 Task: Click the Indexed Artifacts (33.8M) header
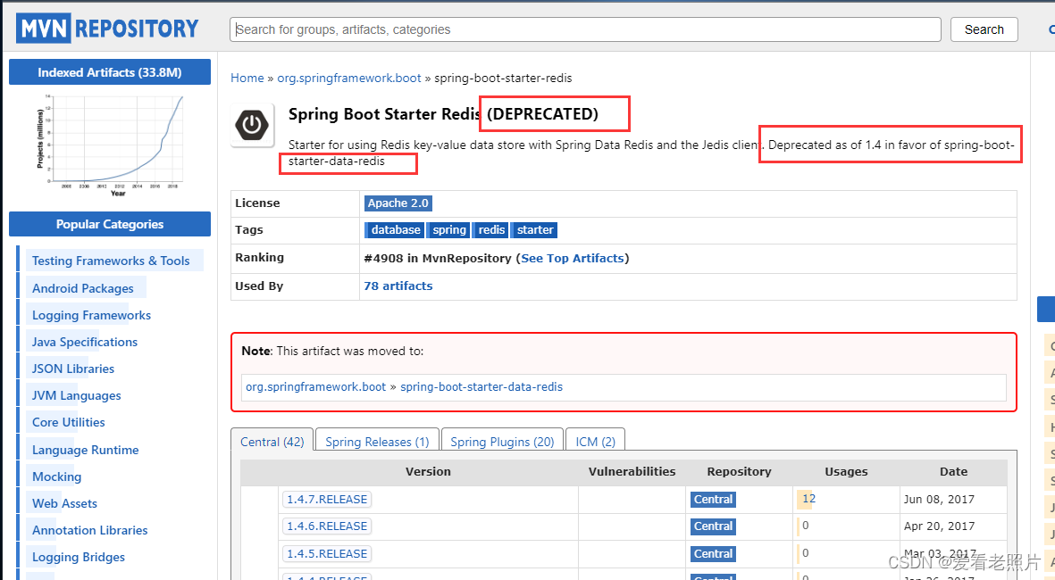click(110, 72)
